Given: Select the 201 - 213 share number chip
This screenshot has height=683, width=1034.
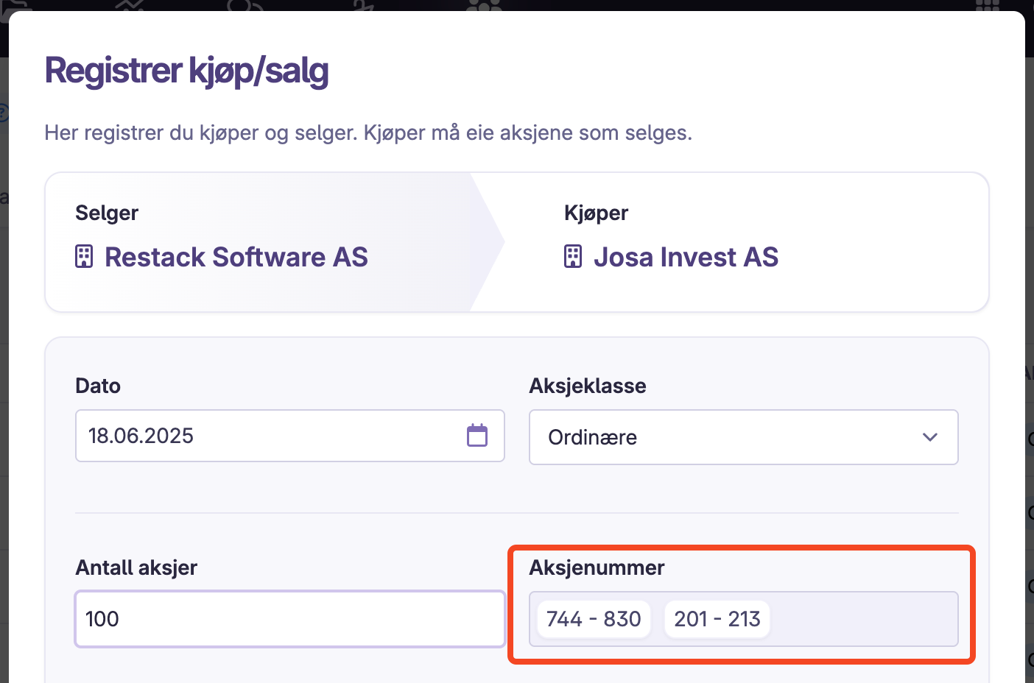Looking at the screenshot, I should tap(717, 619).
